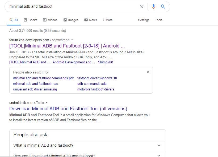This screenshot has width=218, height=157.
Task: Click the "Android Development and ..." sitelink
Action: pos(74,62)
